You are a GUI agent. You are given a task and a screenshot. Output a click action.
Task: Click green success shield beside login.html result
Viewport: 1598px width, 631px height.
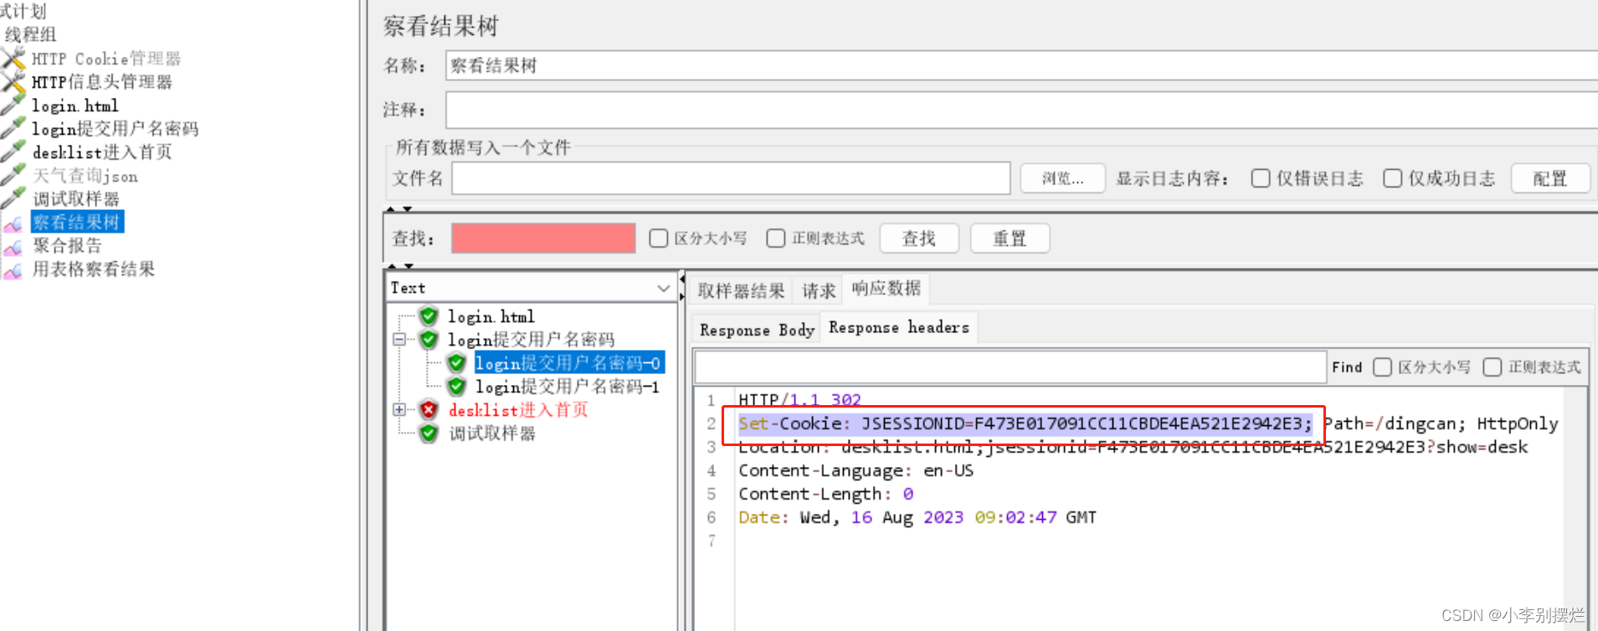tap(429, 316)
